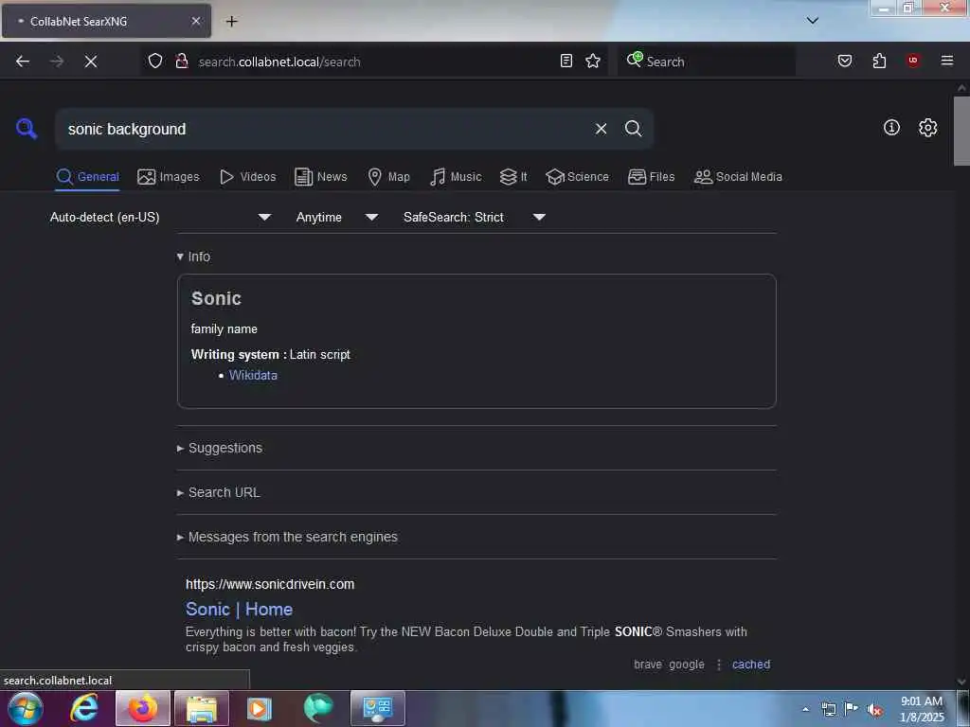Switch to the General category
This screenshot has width=970, height=727.
point(87,177)
